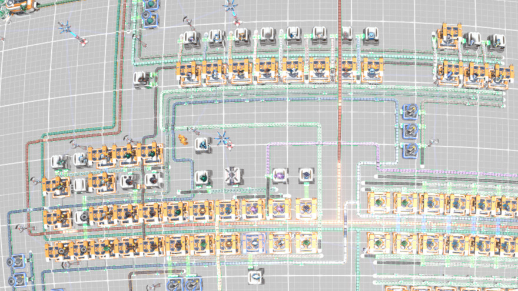
Task: Select the small tower right of the stacked blue machines
Action: click(x=434, y=142)
